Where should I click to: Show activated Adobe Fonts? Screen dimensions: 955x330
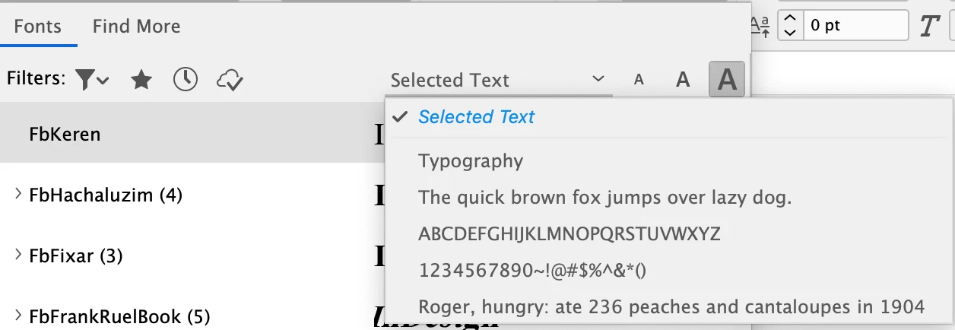pos(230,79)
